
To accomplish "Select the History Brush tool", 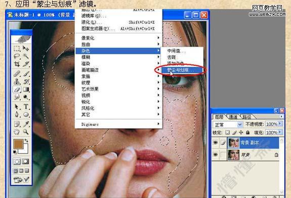I will [x=26, y=82].
